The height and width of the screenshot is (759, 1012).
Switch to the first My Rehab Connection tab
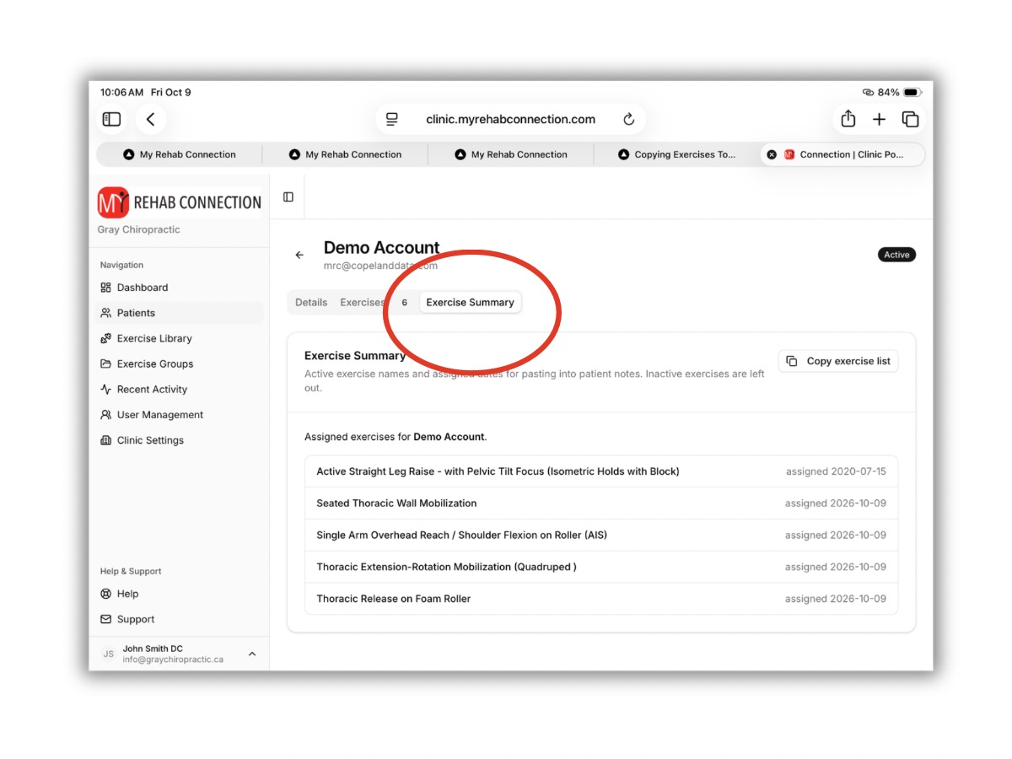[180, 154]
